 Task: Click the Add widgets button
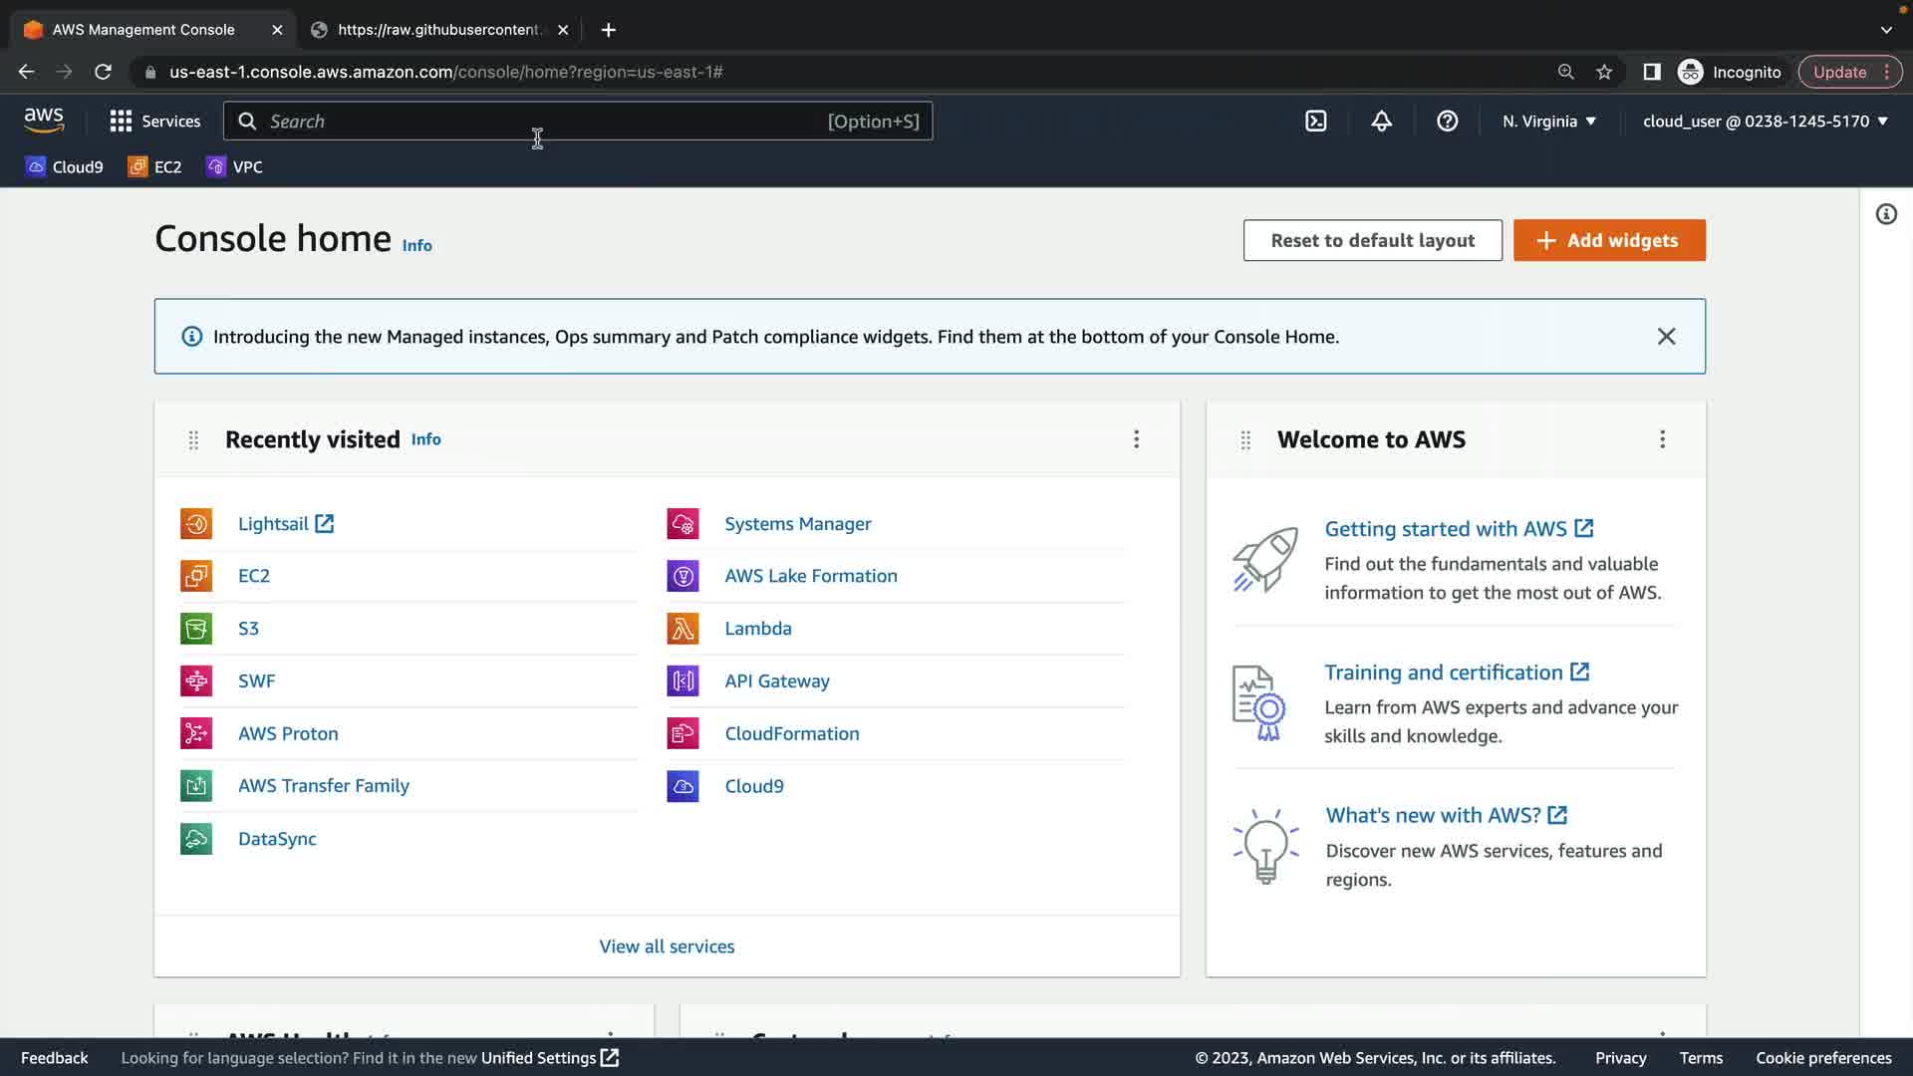pos(1609,240)
